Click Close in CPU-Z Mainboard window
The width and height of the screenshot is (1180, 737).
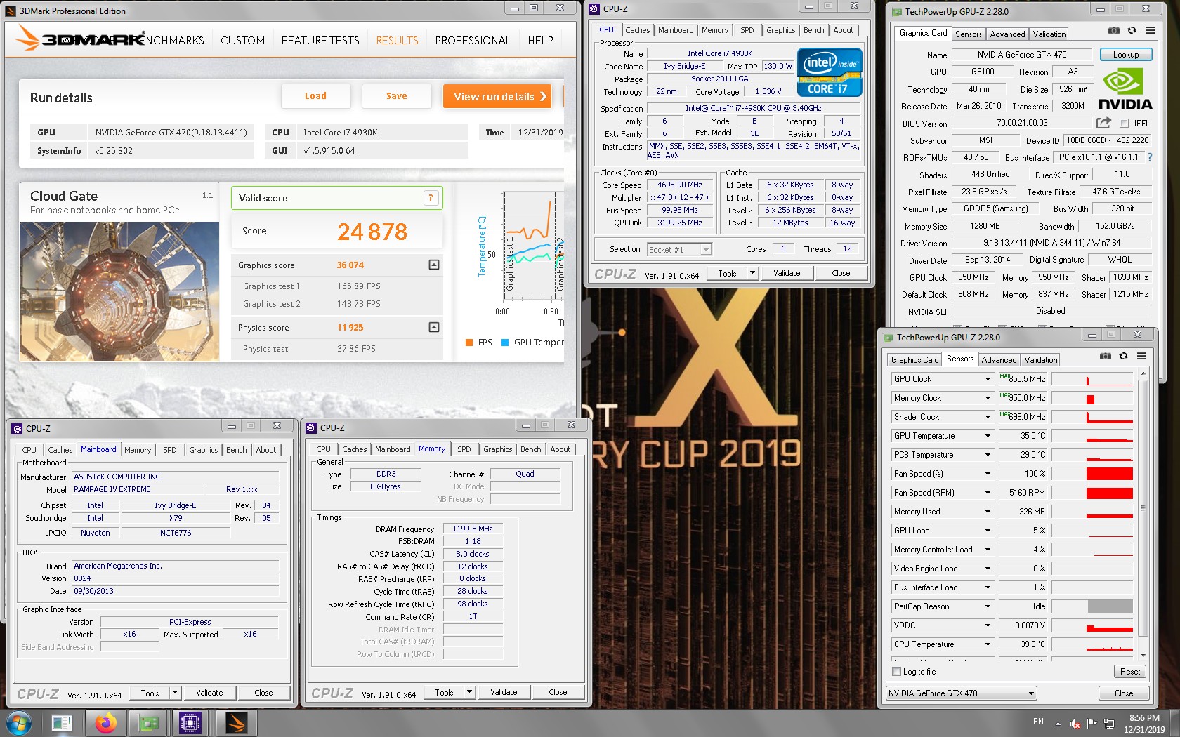click(x=263, y=693)
